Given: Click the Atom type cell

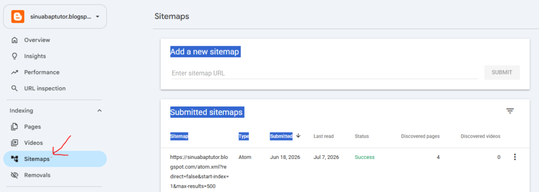Looking at the screenshot, I should pyautogui.click(x=245, y=157).
